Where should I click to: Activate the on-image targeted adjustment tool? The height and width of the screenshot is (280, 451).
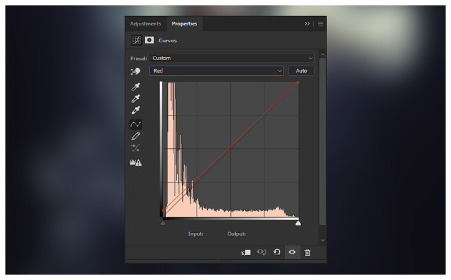click(136, 71)
